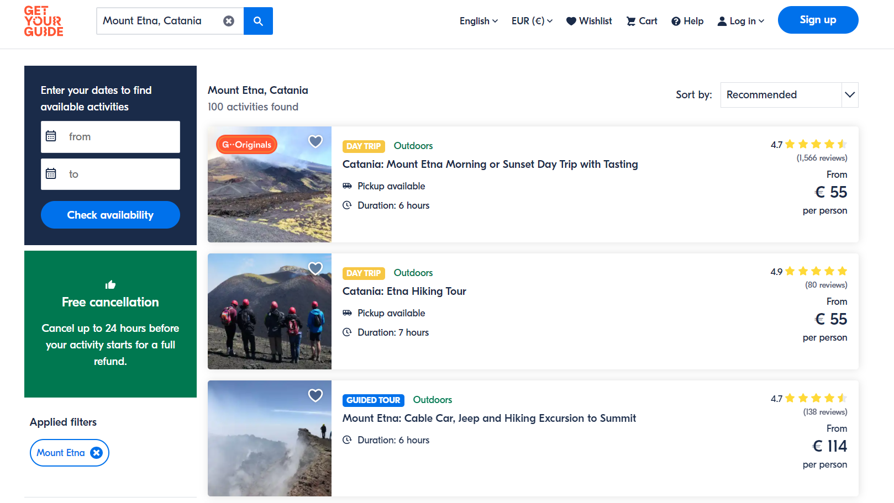Expand the Log in menu
894x503 pixels.
741,21
